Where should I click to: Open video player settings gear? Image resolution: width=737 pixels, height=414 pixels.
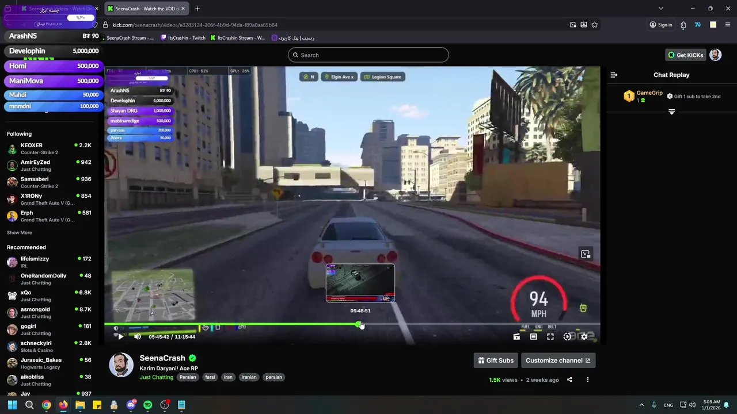[x=584, y=337]
